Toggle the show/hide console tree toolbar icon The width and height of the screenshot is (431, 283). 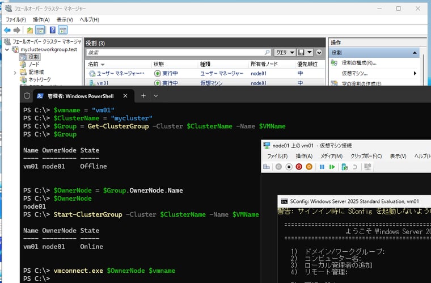[x=40, y=30]
